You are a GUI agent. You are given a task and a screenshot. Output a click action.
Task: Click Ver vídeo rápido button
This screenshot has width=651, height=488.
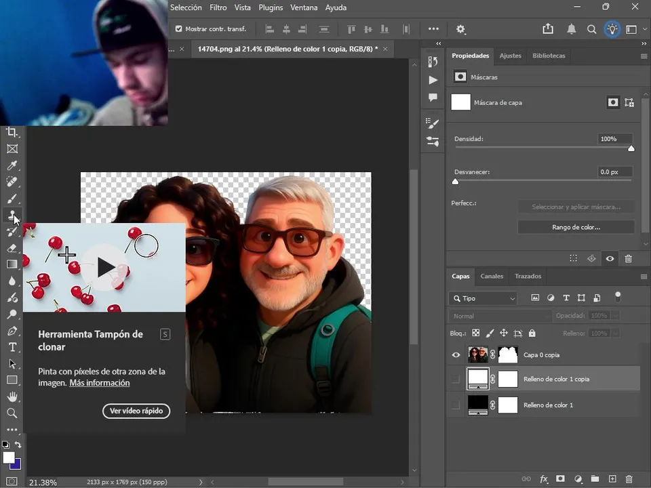(x=136, y=411)
